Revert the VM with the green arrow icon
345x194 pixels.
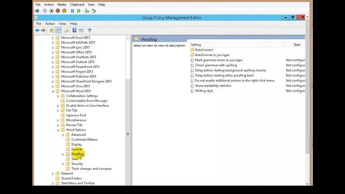click(x=93, y=11)
